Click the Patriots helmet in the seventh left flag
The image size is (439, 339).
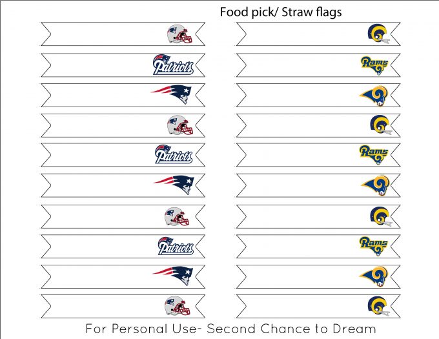click(177, 216)
